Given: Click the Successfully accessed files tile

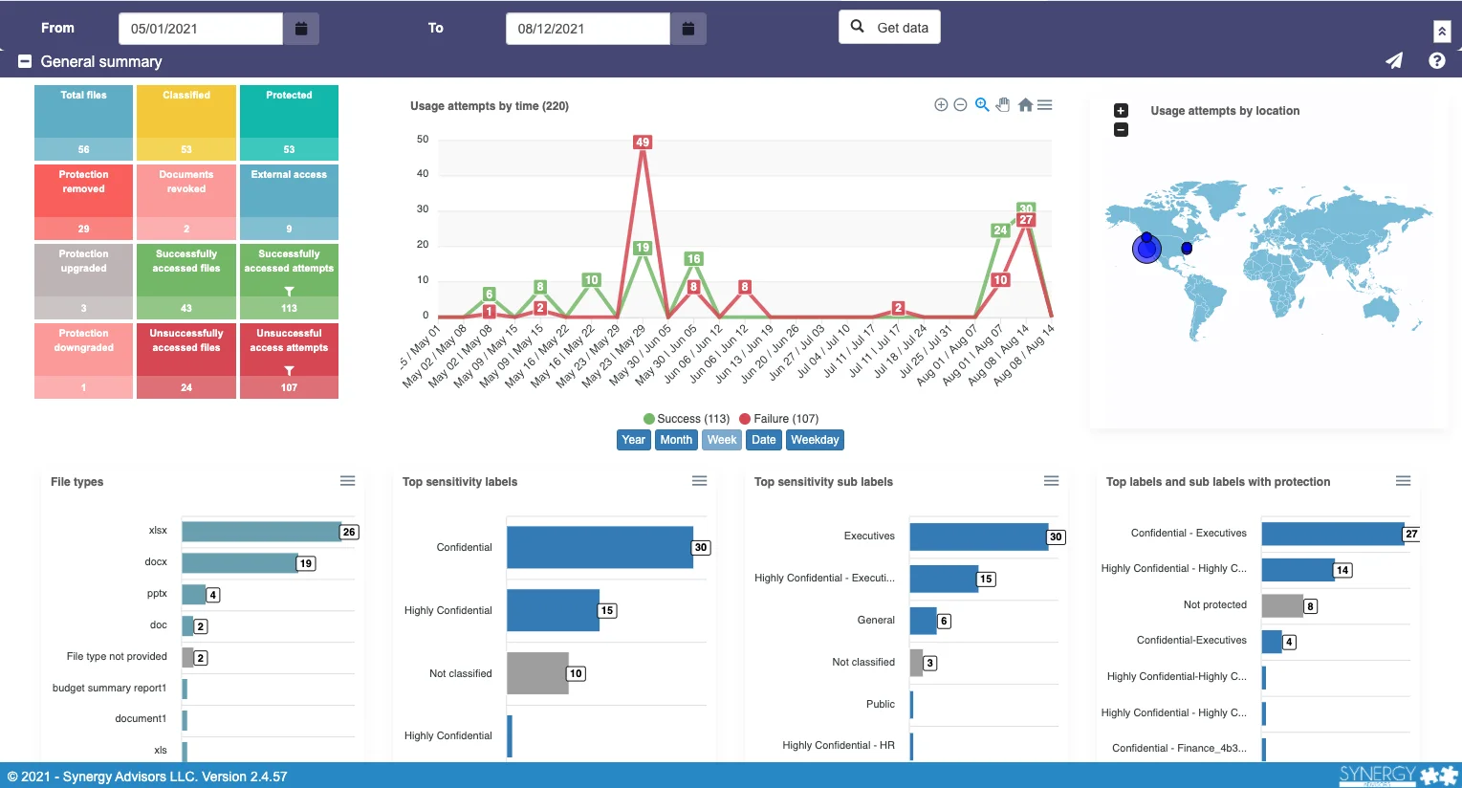Looking at the screenshot, I should (186, 281).
